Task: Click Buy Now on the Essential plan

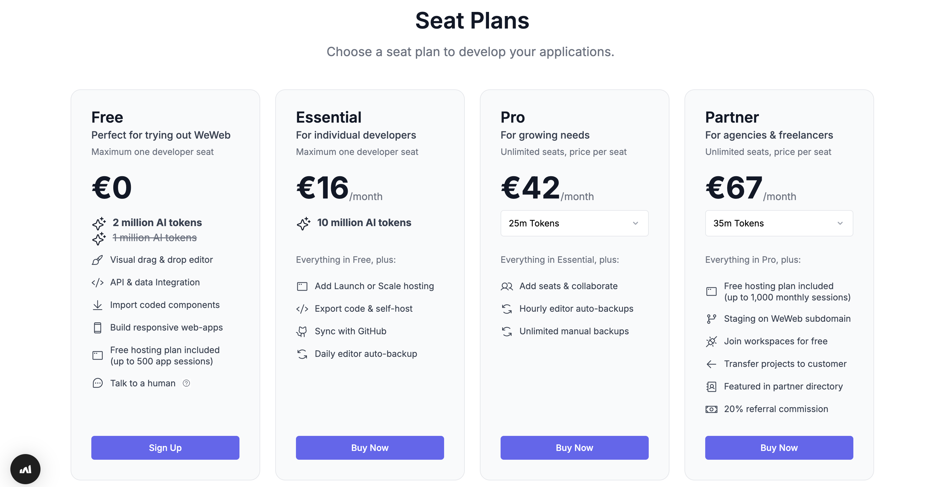Action: coord(370,448)
